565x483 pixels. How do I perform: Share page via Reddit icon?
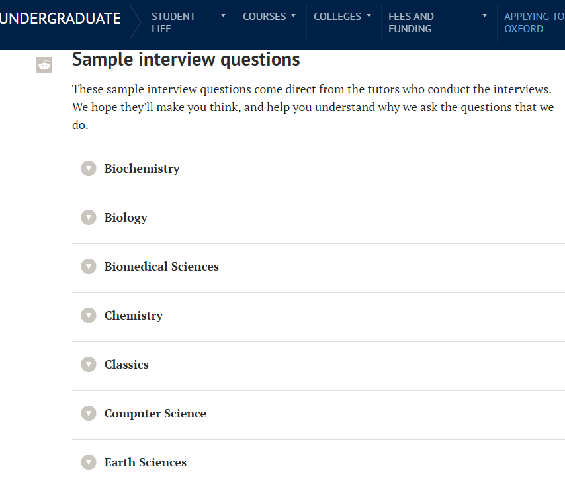[44, 65]
